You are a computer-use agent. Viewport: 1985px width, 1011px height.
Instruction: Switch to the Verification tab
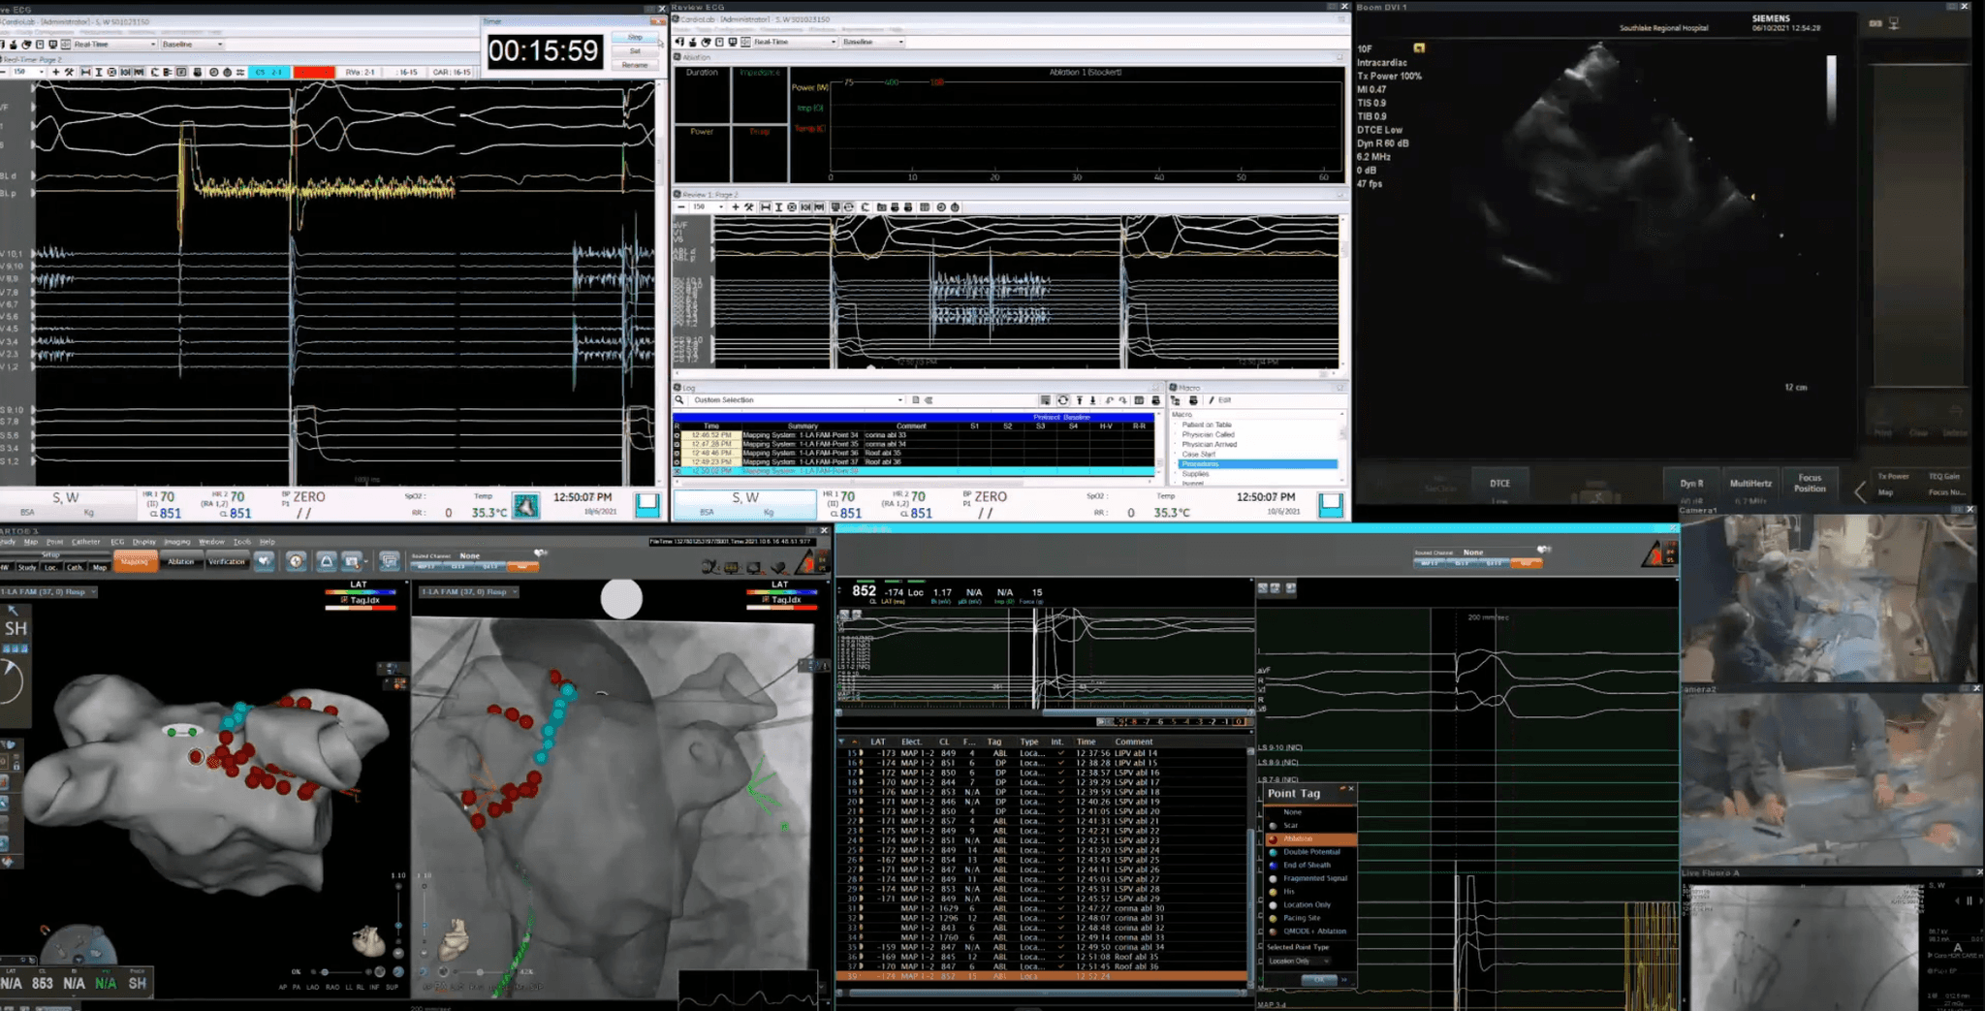[x=227, y=561]
